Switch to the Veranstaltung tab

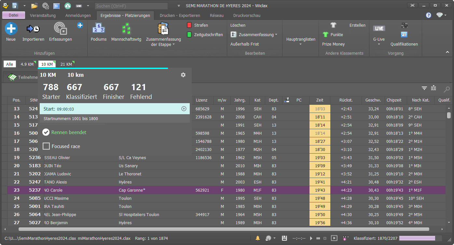(43, 15)
